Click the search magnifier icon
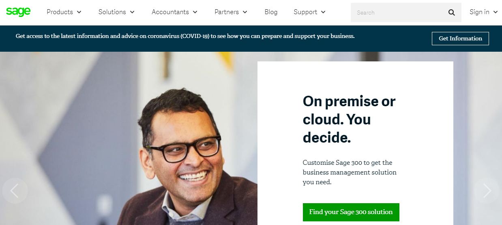 pyautogui.click(x=451, y=13)
